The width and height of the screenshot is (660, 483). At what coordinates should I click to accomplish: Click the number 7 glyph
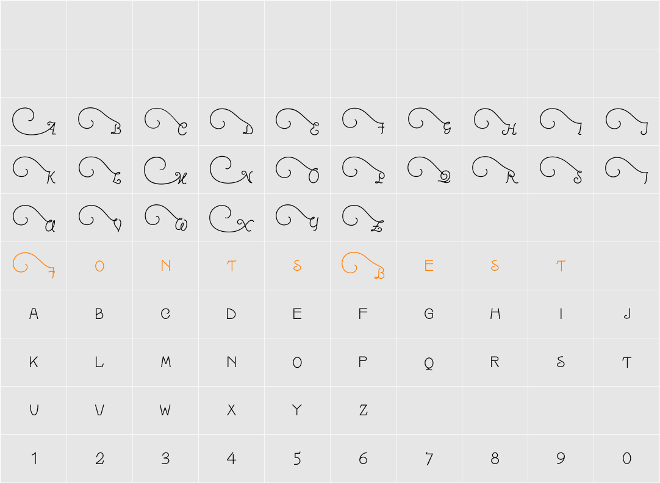pyautogui.click(x=429, y=459)
